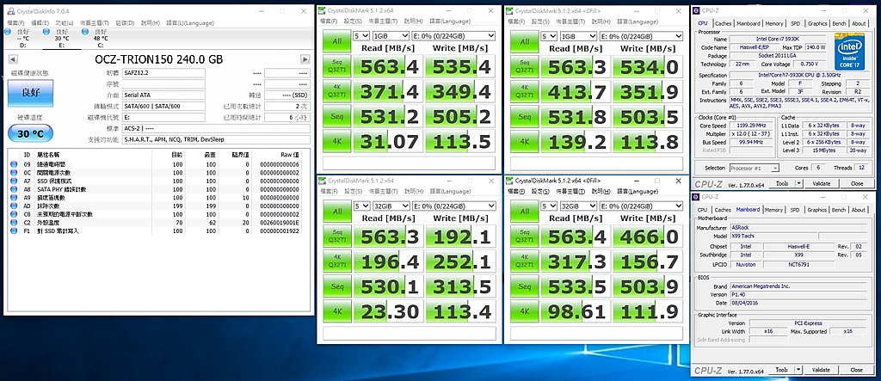Open 功能(u) menu in CrystalDiskInfo
The height and width of the screenshot is (381, 881).
click(x=65, y=23)
